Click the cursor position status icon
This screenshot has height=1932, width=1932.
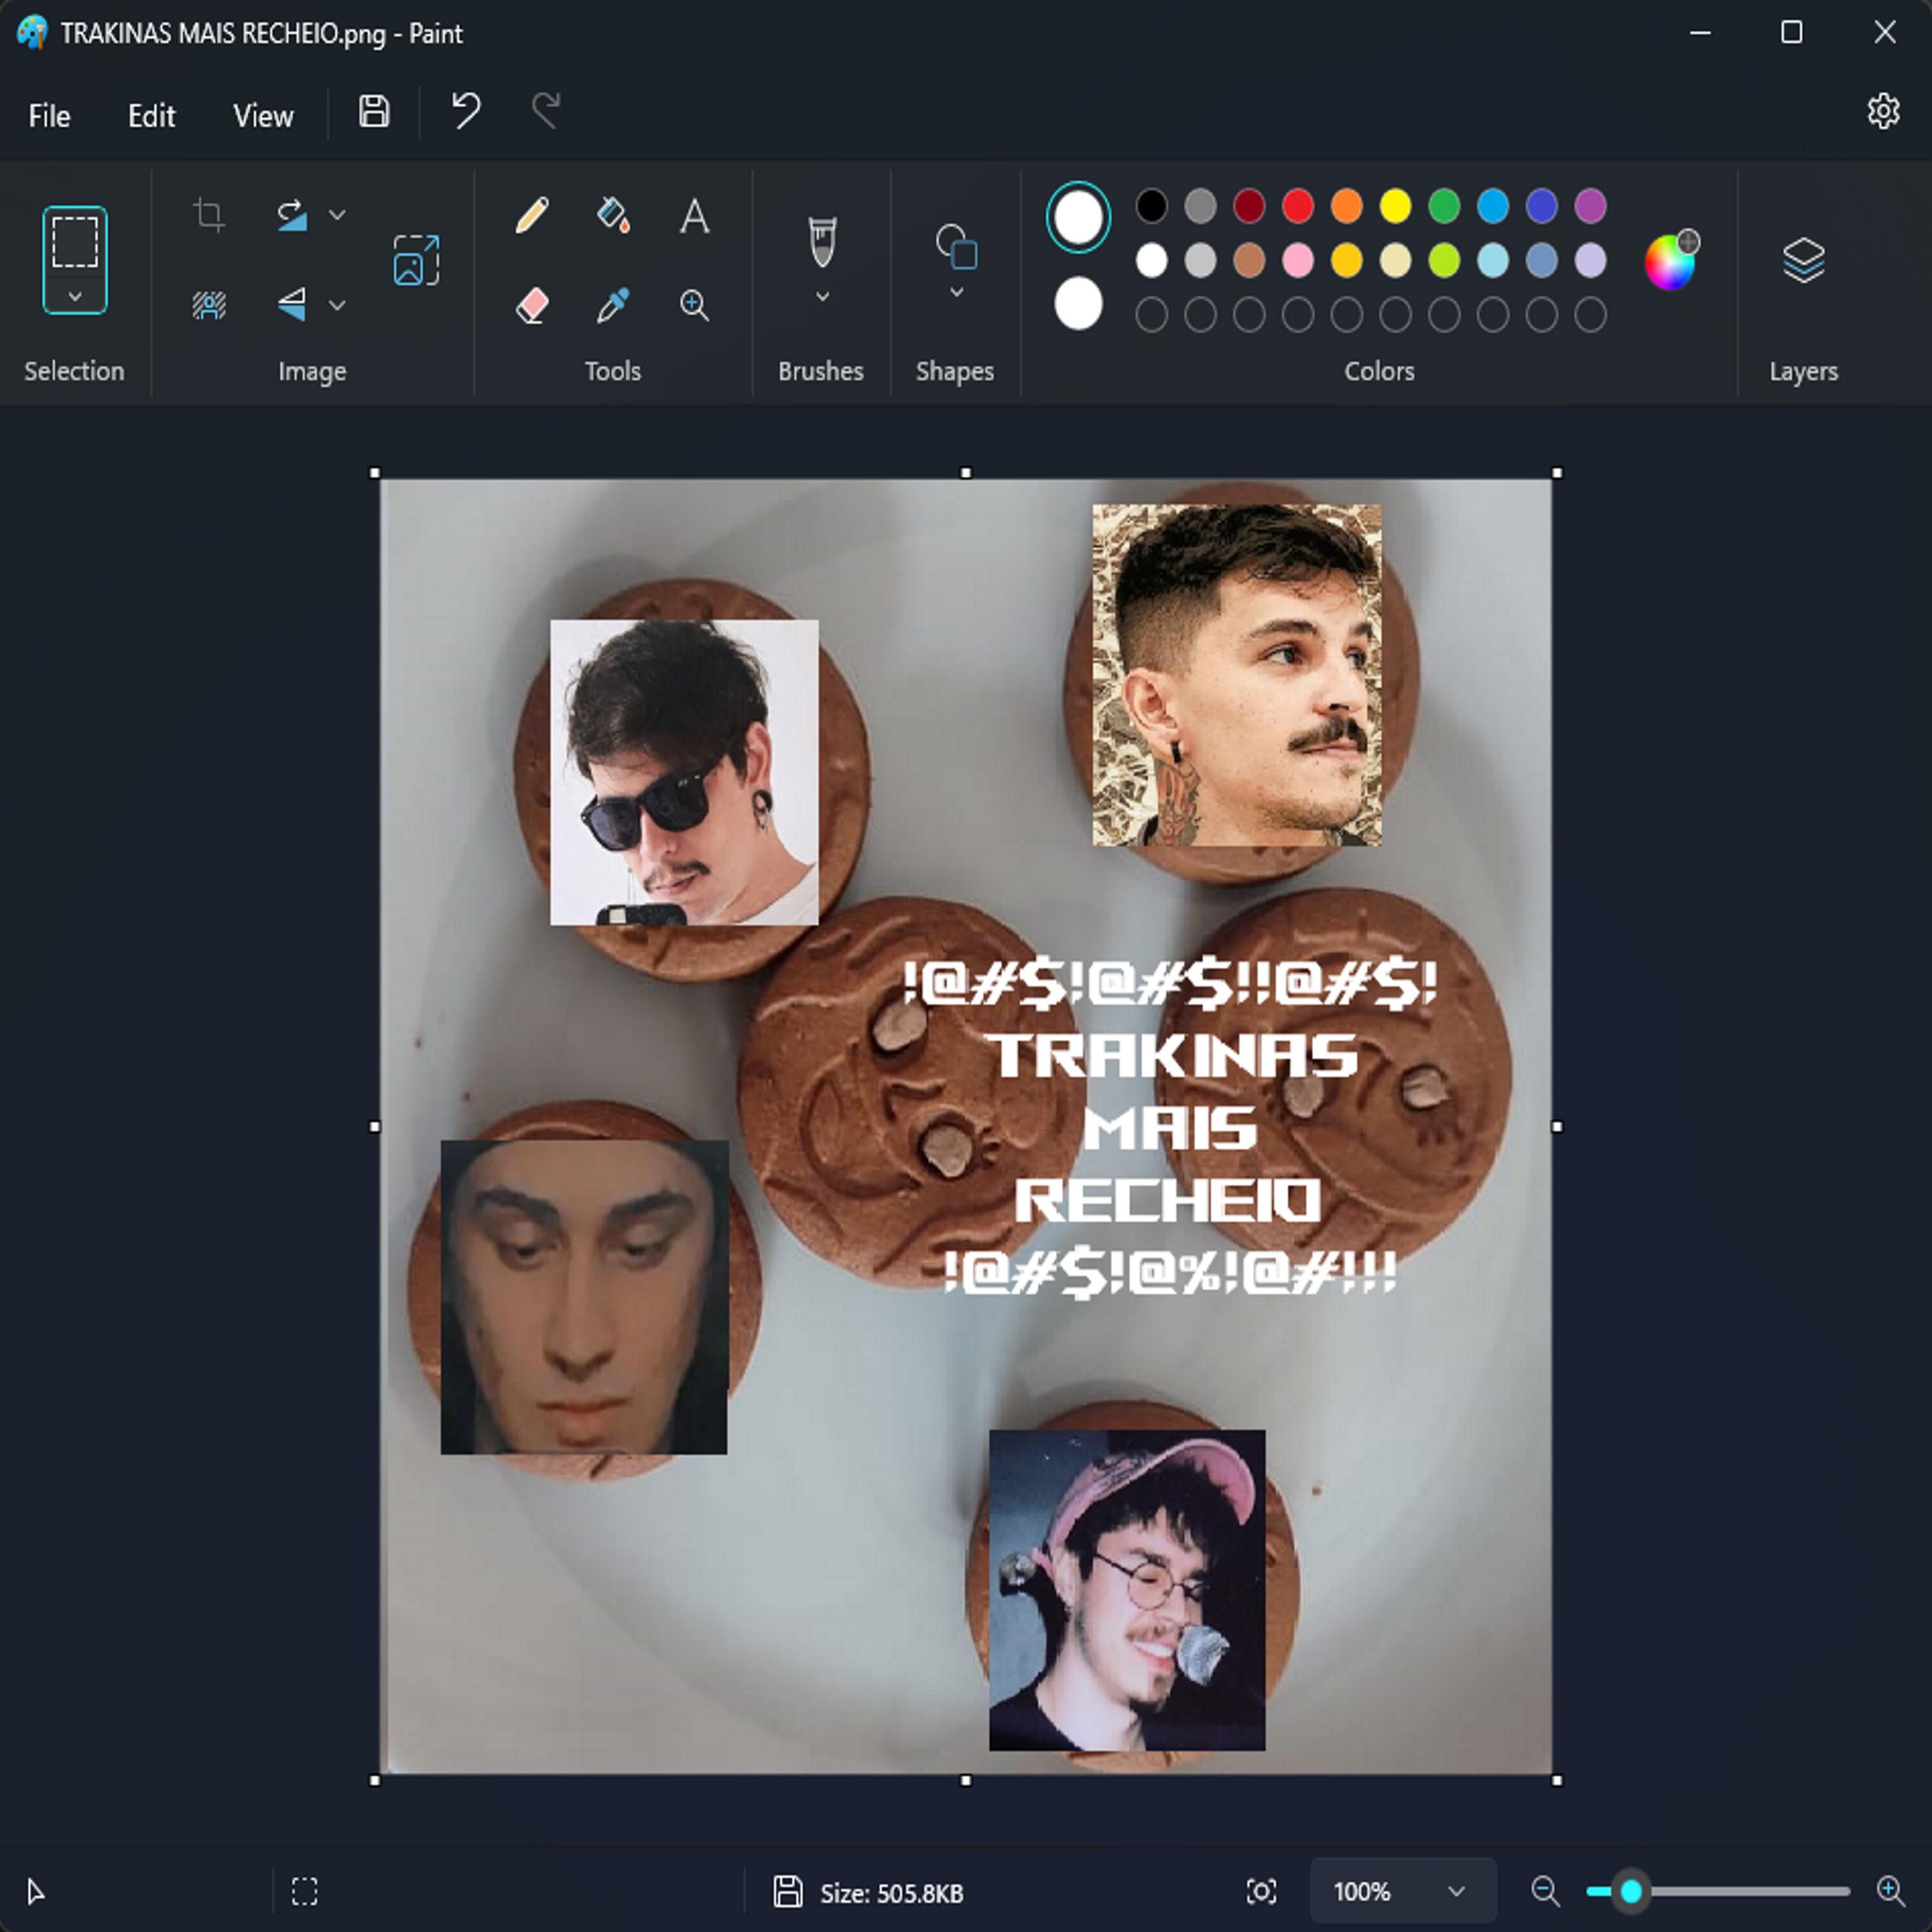tap(36, 1891)
